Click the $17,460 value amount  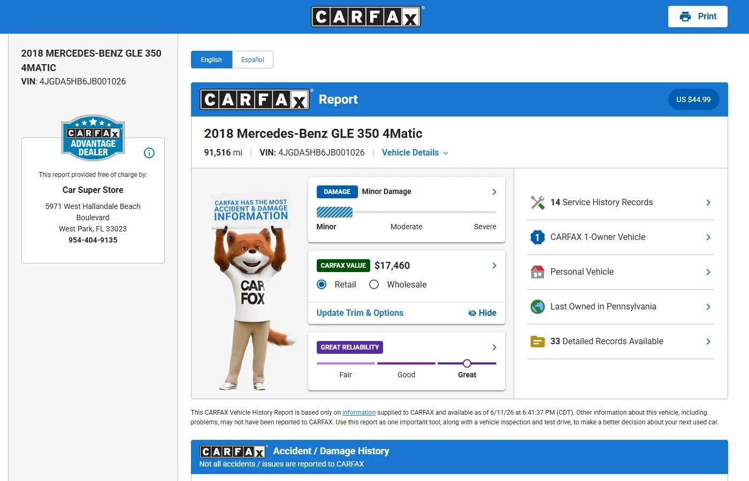coord(392,266)
